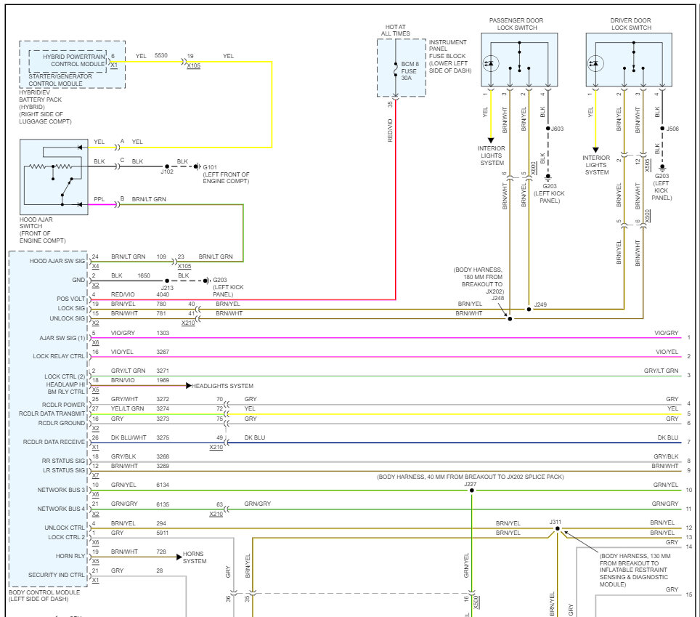Select circuit number 3267 on VIO/YEL wire
Viewport: 700px width, 617px height.
(163, 352)
